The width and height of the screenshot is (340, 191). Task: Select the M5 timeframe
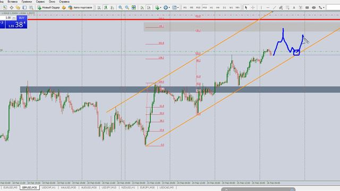pos(191,7)
